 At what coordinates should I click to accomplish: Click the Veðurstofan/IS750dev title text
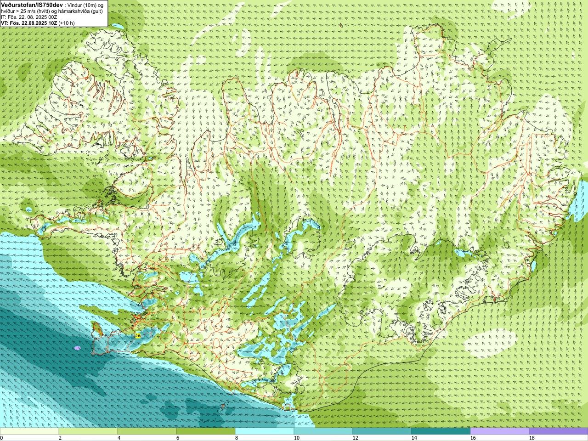32,5
